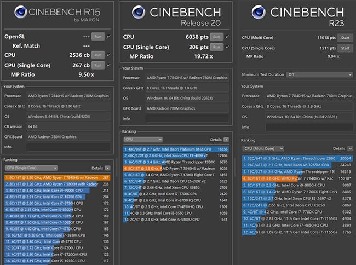
Task: Click the Cinebench Release 20 logo sphere
Action: (x=139, y=12)
